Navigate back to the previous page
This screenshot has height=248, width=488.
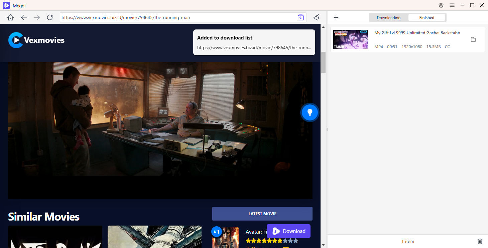(24, 17)
